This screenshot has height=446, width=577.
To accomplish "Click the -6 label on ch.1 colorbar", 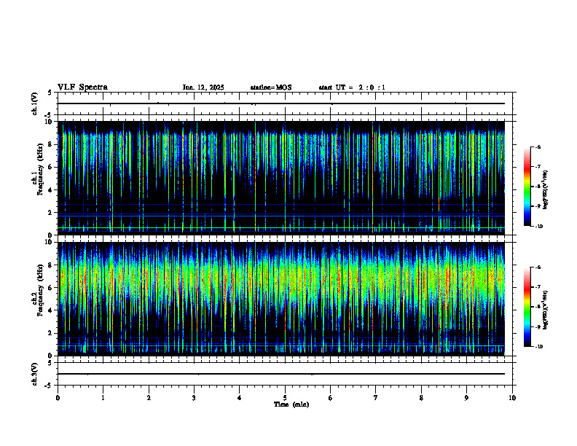I will (x=538, y=146).
